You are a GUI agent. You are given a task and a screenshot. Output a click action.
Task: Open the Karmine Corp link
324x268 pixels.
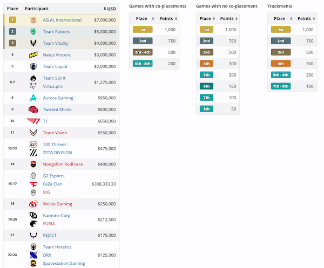pos(57,215)
